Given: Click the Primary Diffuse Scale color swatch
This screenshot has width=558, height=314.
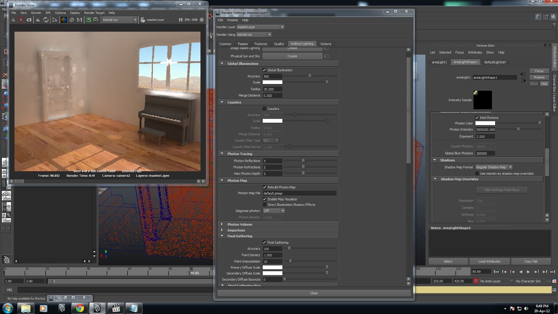Looking at the screenshot, I should (272, 268).
